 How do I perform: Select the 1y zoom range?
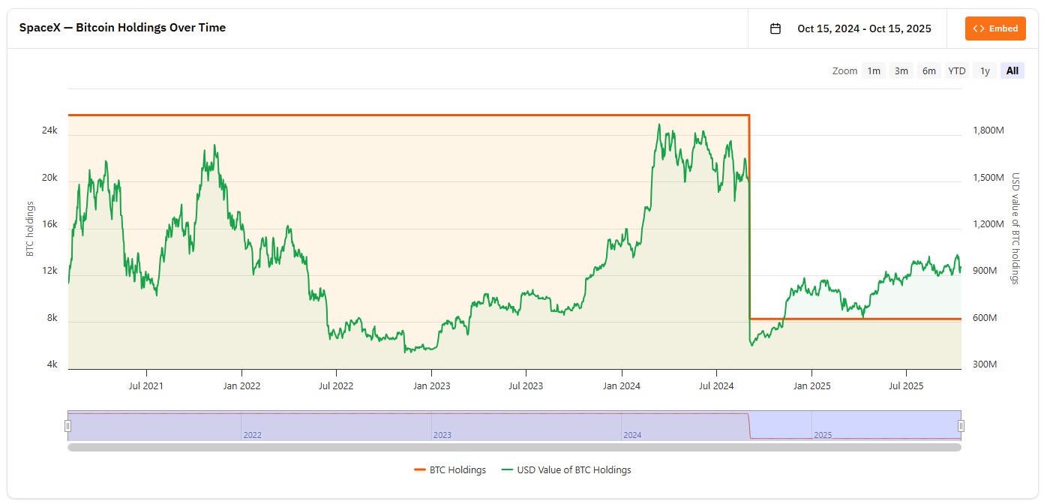point(985,71)
